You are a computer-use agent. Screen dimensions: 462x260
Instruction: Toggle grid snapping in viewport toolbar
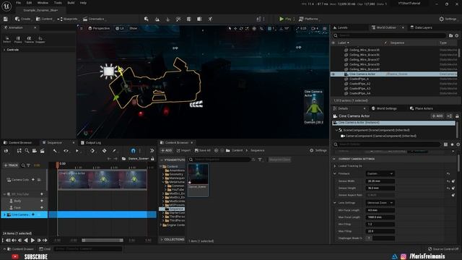pyautogui.click(x=269, y=28)
